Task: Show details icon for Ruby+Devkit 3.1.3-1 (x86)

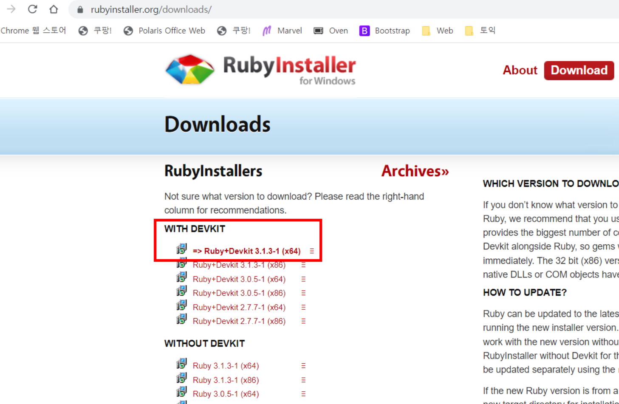Action: click(x=303, y=265)
